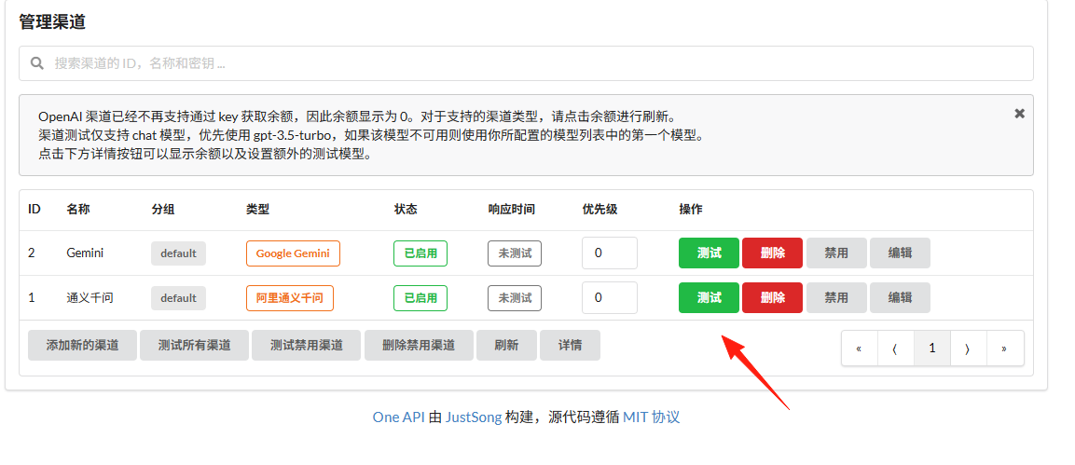
Task: Edit the 通义千问 channel
Action: [x=900, y=298]
